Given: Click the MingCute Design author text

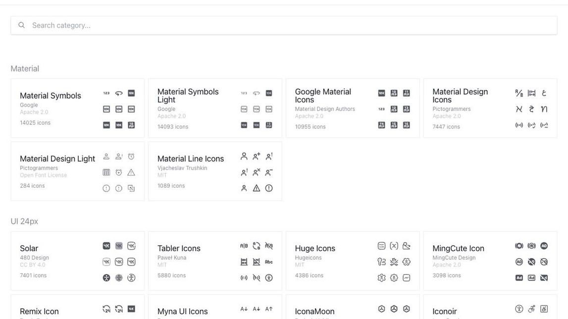Looking at the screenshot, I should (x=454, y=258).
